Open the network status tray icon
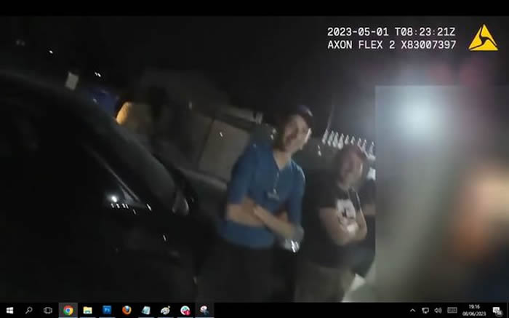509x318 pixels. coord(425,311)
